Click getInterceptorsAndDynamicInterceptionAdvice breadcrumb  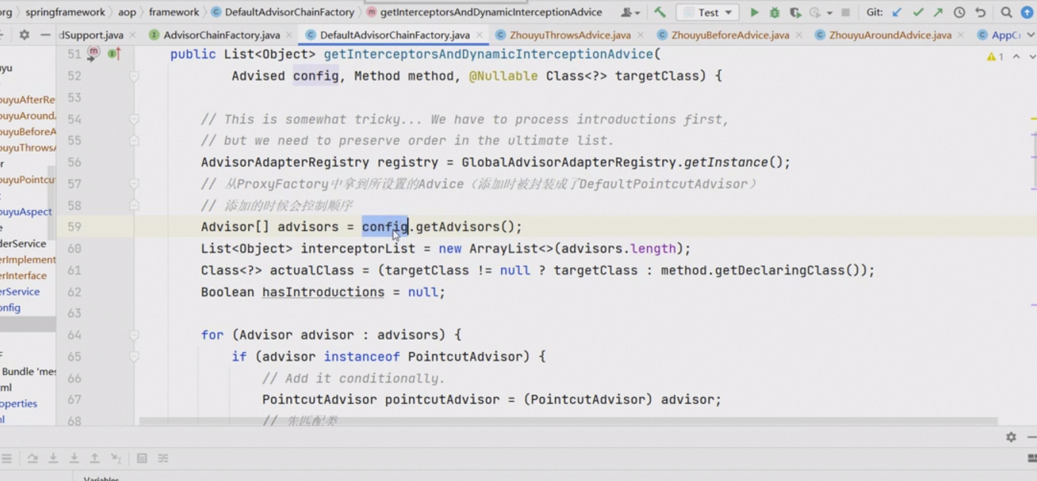tap(491, 12)
